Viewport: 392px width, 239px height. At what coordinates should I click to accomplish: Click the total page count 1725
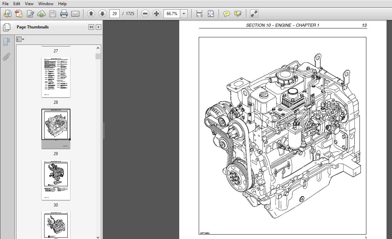130,13
